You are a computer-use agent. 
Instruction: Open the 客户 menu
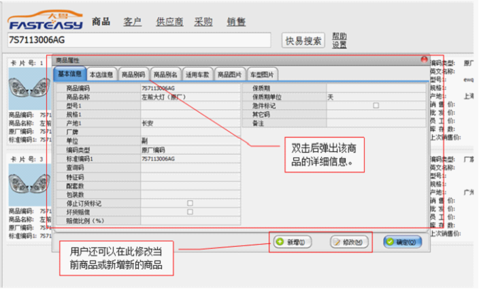coord(132,21)
